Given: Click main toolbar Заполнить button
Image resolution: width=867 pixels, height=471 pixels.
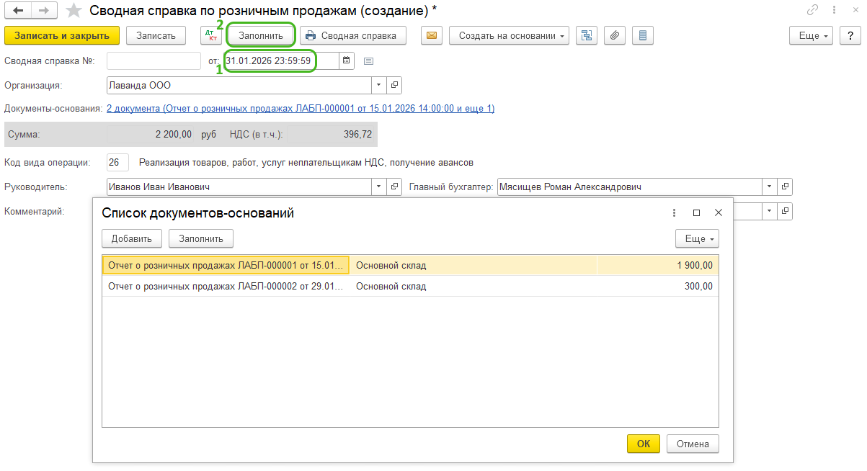Looking at the screenshot, I should click(261, 35).
